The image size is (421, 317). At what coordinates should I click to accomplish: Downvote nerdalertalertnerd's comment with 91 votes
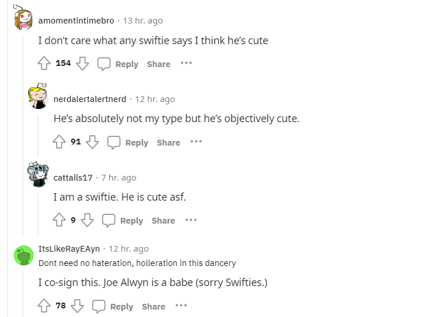tap(93, 142)
